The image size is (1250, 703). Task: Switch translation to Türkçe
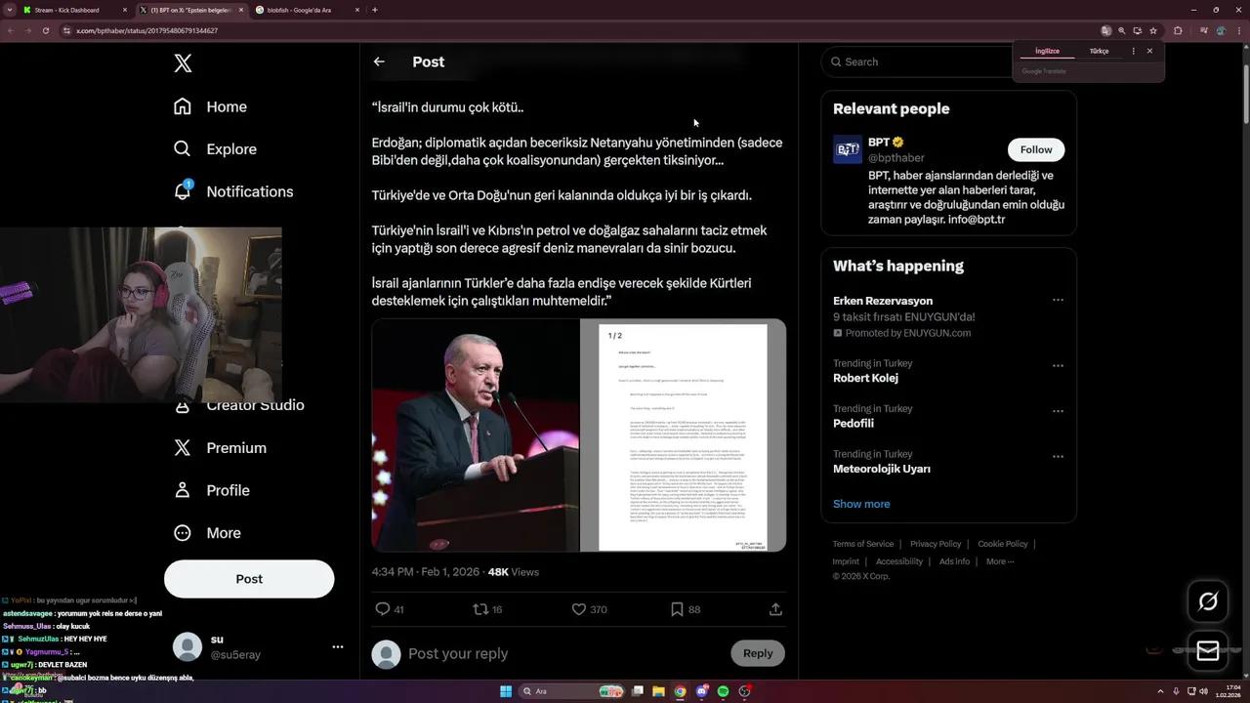1099,51
